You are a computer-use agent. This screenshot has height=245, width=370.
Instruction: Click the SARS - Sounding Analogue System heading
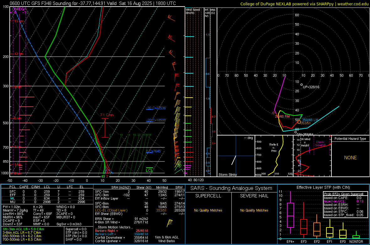tap(231, 188)
